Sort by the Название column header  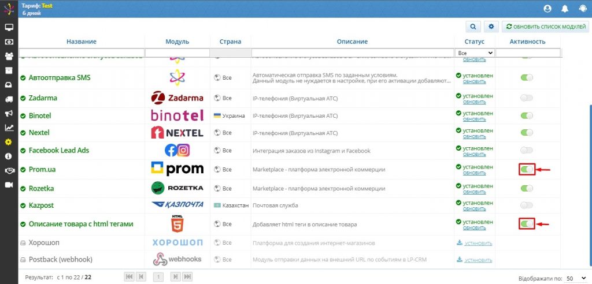(x=82, y=42)
